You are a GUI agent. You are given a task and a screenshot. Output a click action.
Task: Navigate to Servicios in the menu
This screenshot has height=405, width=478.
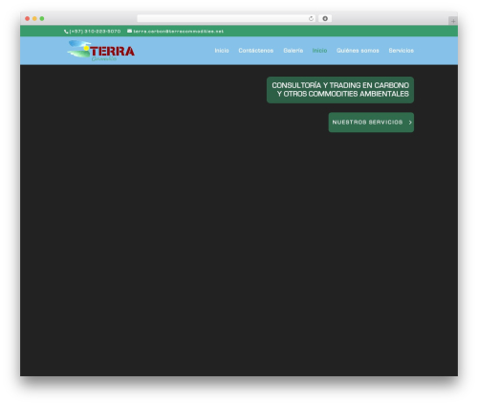pos(402,51)
